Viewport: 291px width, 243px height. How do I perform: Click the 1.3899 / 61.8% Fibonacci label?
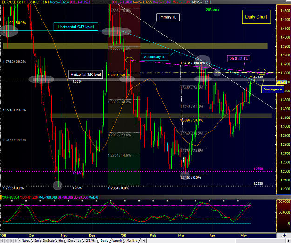click(119, 49)
